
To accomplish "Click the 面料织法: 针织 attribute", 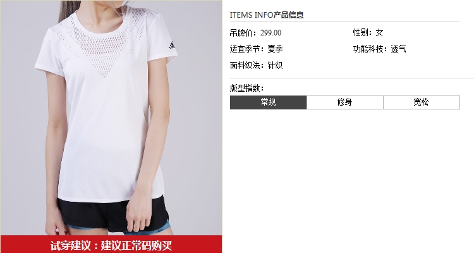I will click(x=257, y=65).
